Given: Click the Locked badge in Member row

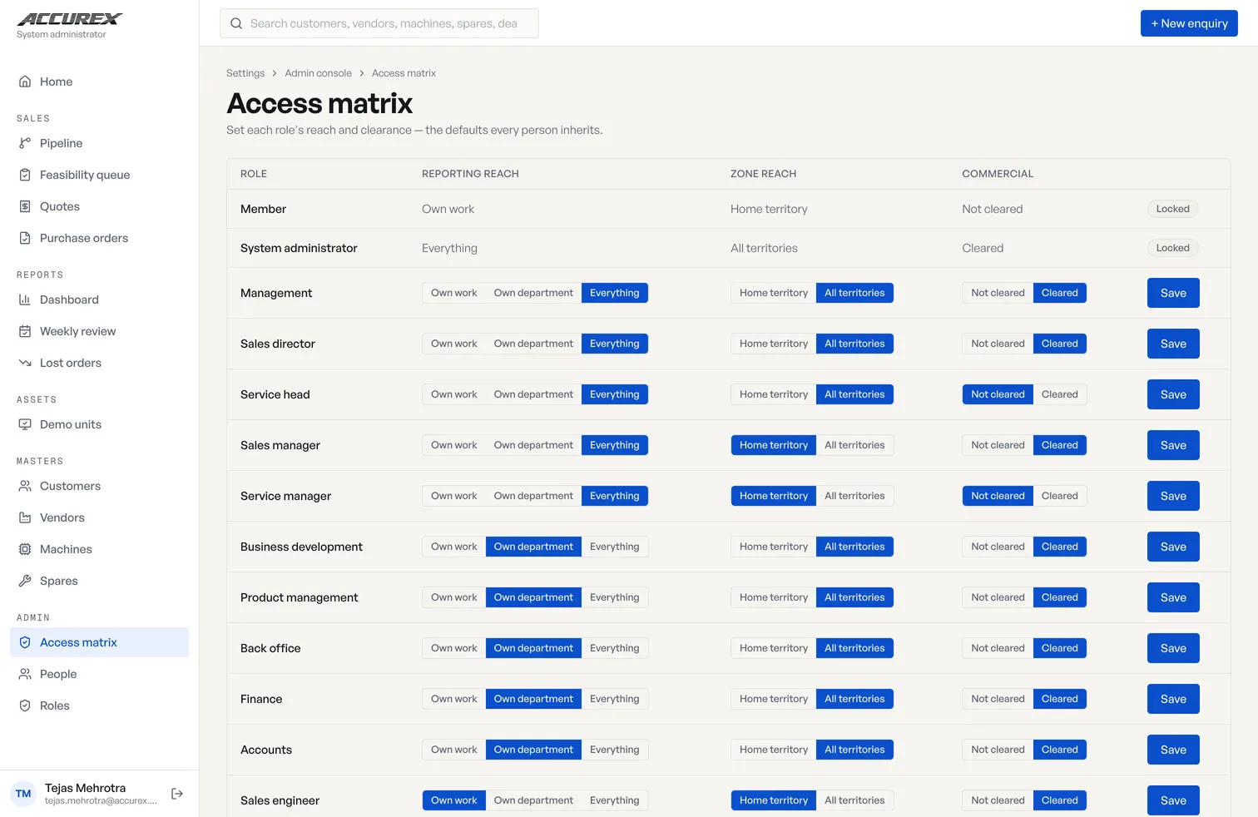Looking at the screenshot, I should click(1172, 209).
